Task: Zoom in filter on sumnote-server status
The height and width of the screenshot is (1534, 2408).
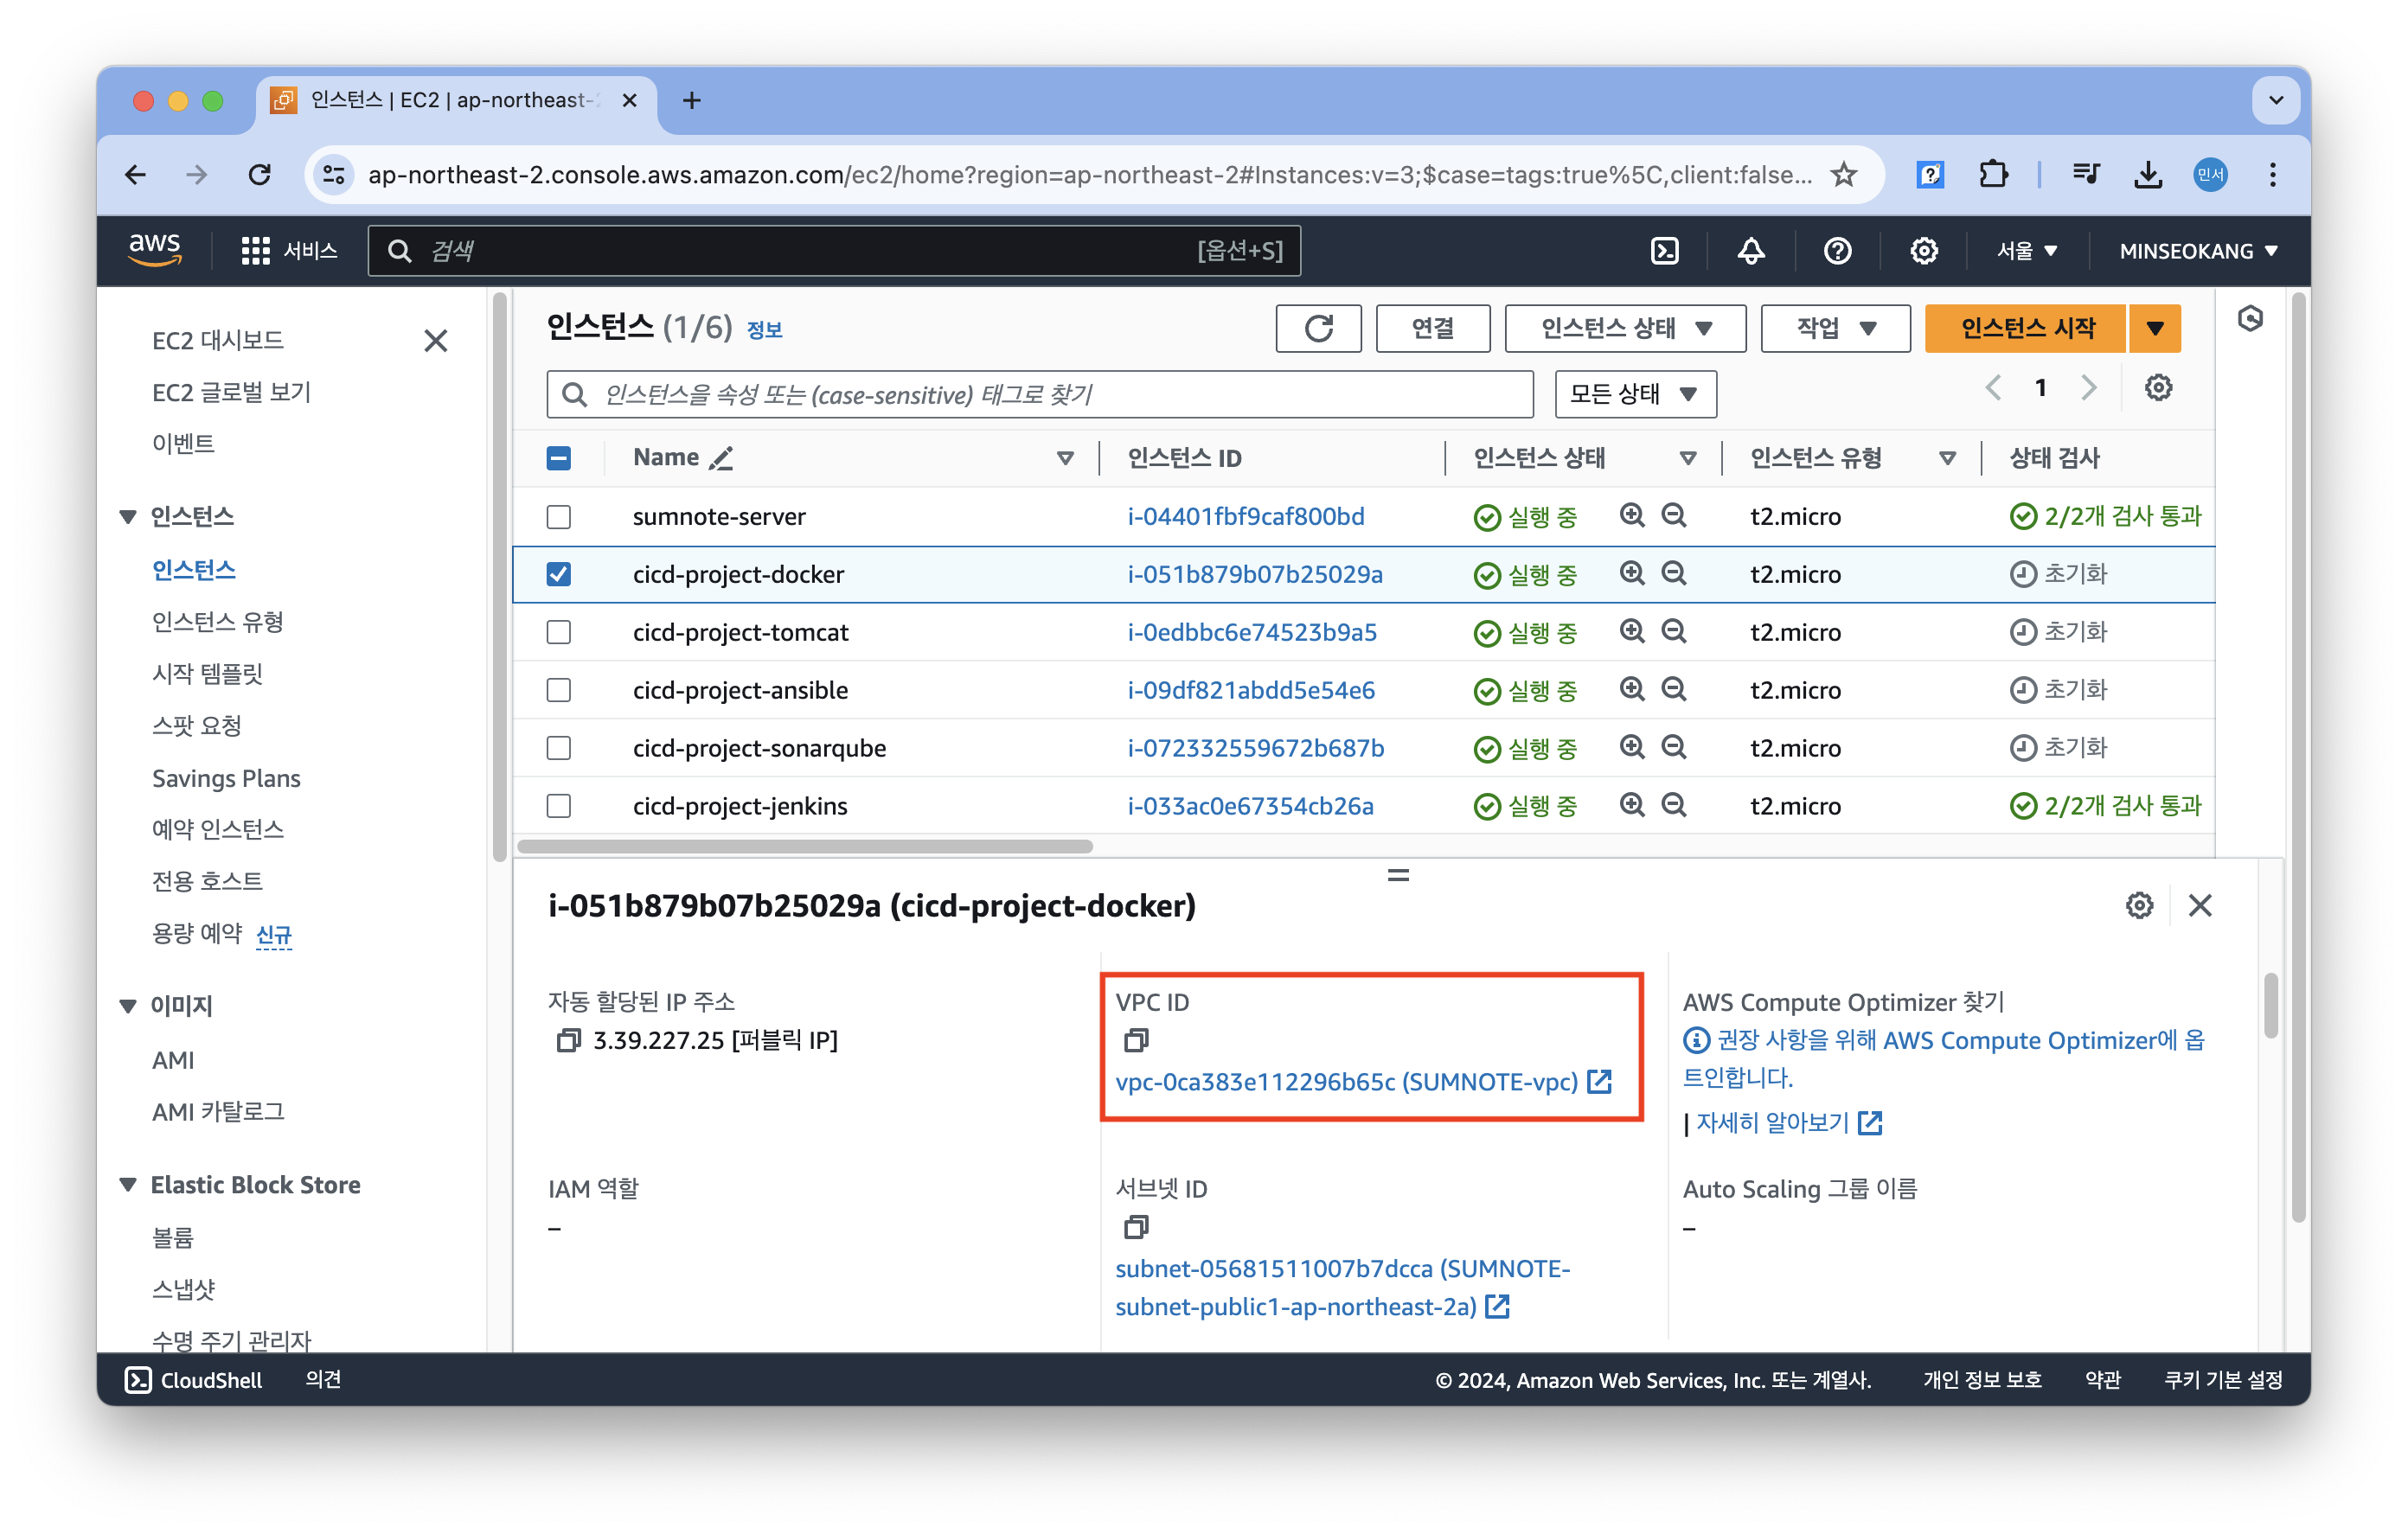Action: [x=1632, y=516]
